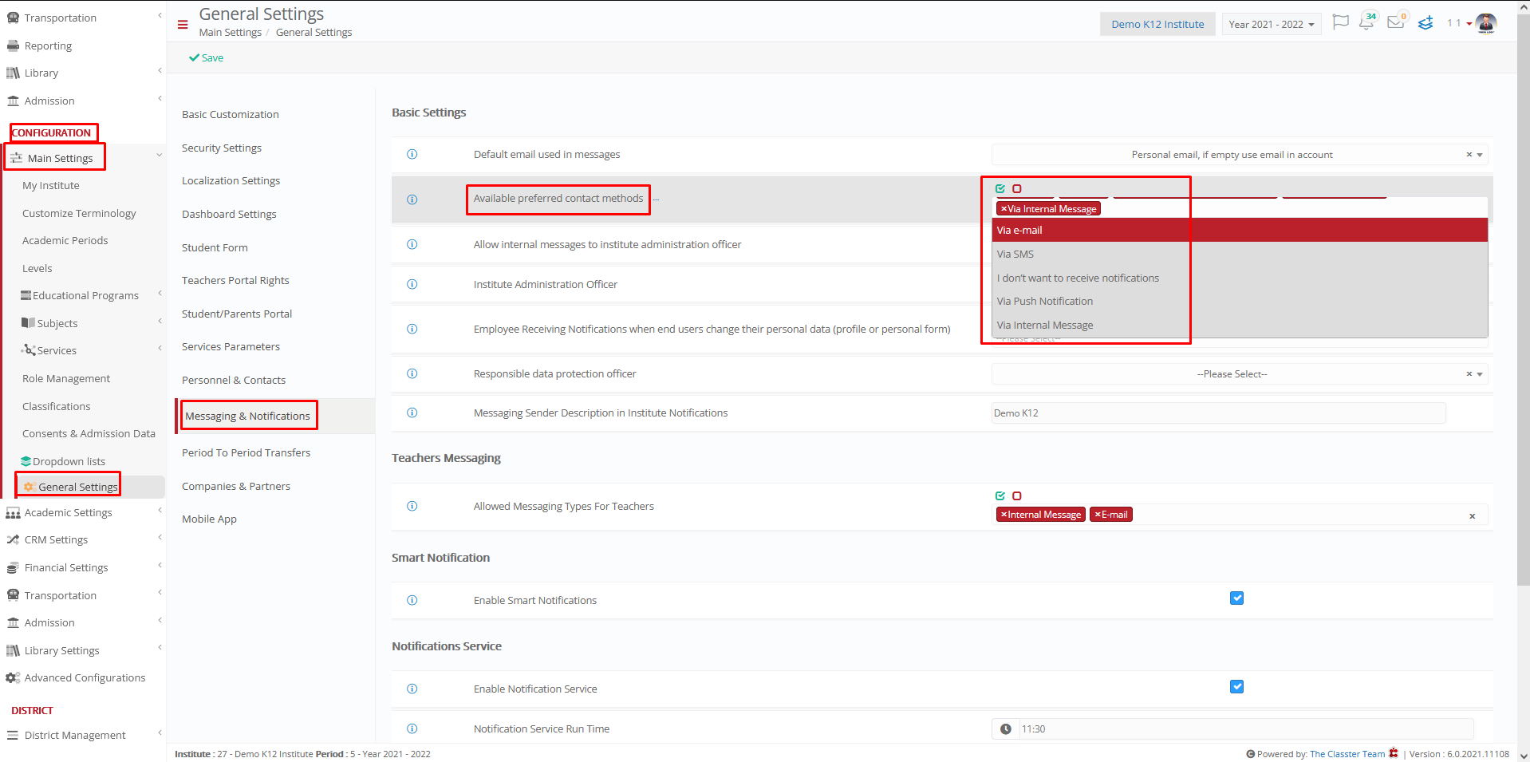Open Messaging & Notifications tab
The image size is (1530, 762).
247,416
